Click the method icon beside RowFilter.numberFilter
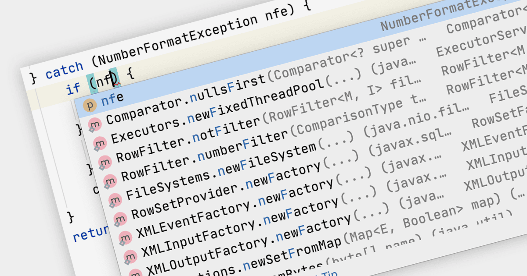This screenshot has height=276, width=527. pos(109,180)
